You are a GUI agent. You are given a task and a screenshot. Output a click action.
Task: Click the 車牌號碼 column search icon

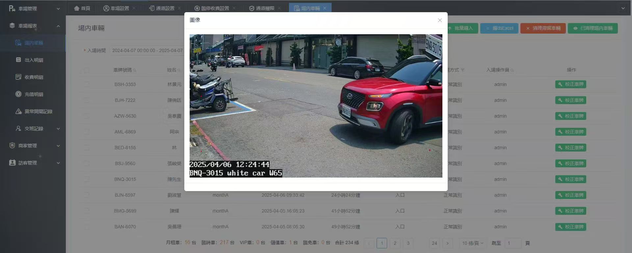click(135, 70)
